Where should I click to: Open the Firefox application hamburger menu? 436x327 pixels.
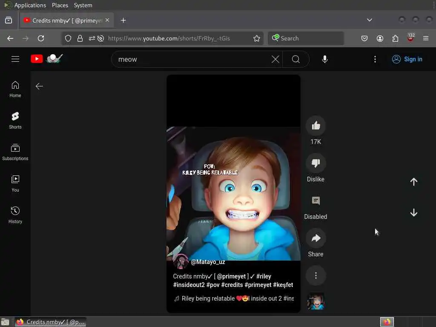click(426, 38)
